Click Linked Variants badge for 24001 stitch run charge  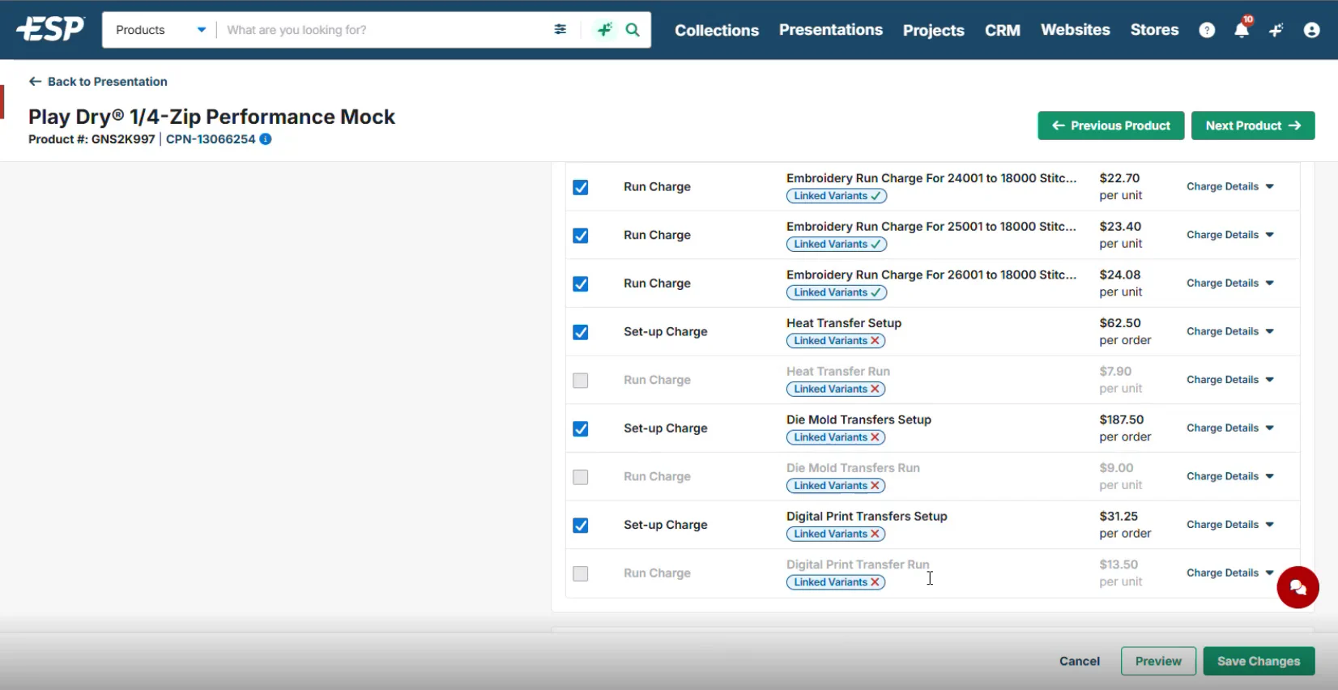point(837,196)
